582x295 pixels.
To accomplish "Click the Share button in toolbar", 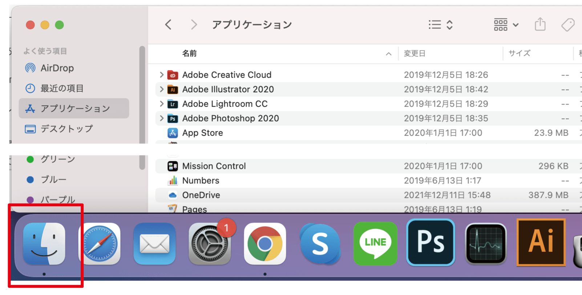I will 540,25.
